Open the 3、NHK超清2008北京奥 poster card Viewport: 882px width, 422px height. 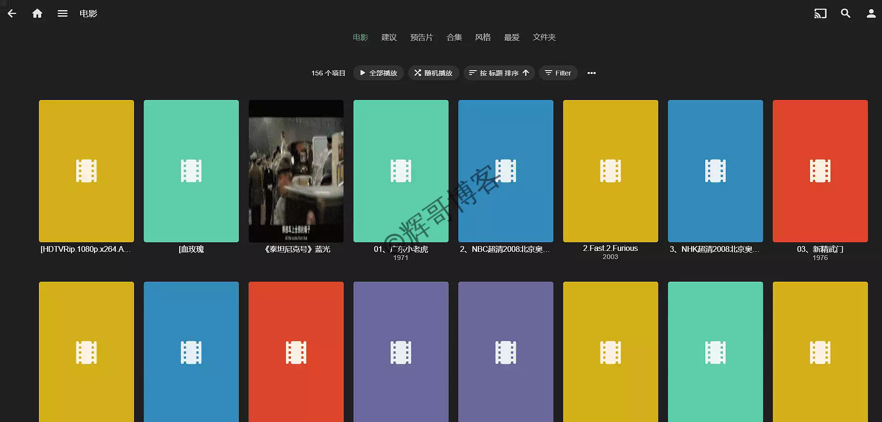(x=715, y=171)
